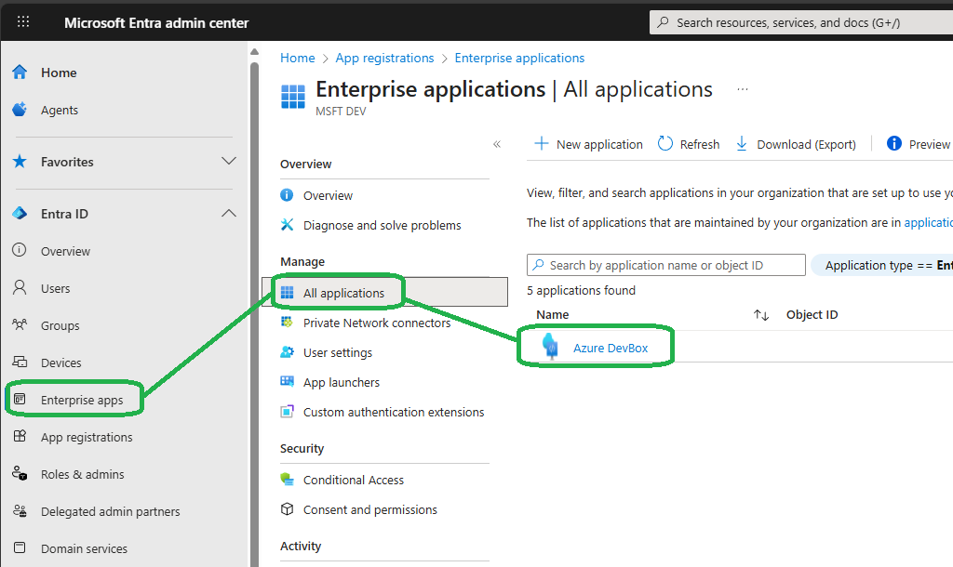Click the Favorites star icon
953x567 pixels.
click(x=20, y=162)
